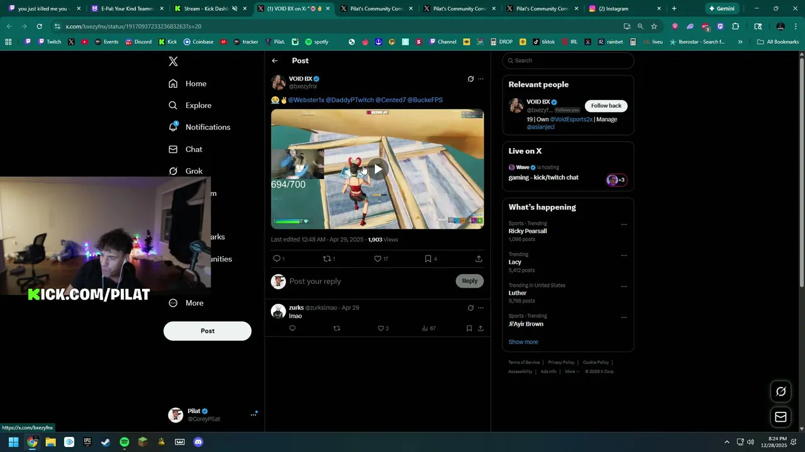Expand the hidden bookmarks chevron
This screenshot has width=805, height=452.
[x=740, y=42]
